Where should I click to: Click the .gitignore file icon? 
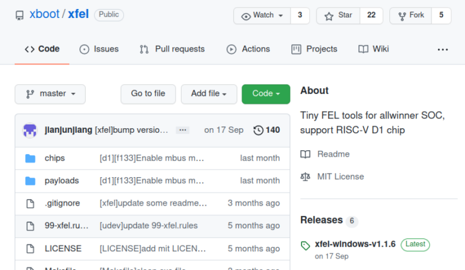(30, 204)
